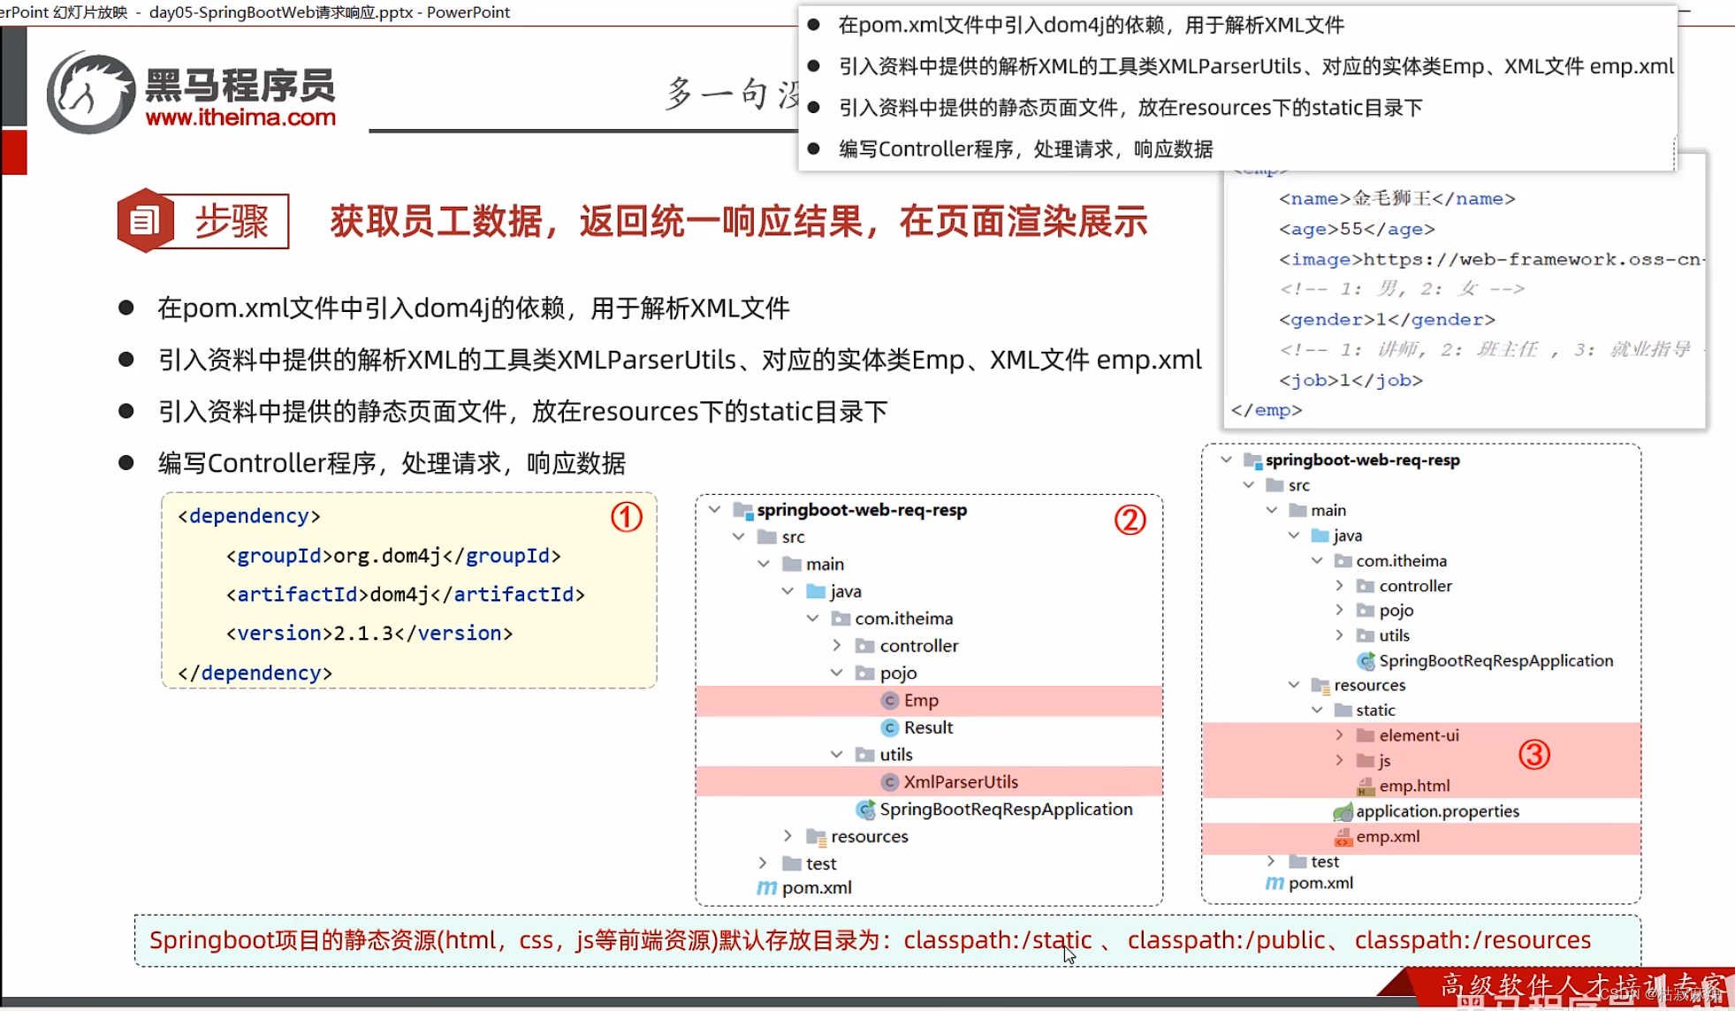Click the SpringBootReqRespApplication icon in middle tree

(865, 810)
